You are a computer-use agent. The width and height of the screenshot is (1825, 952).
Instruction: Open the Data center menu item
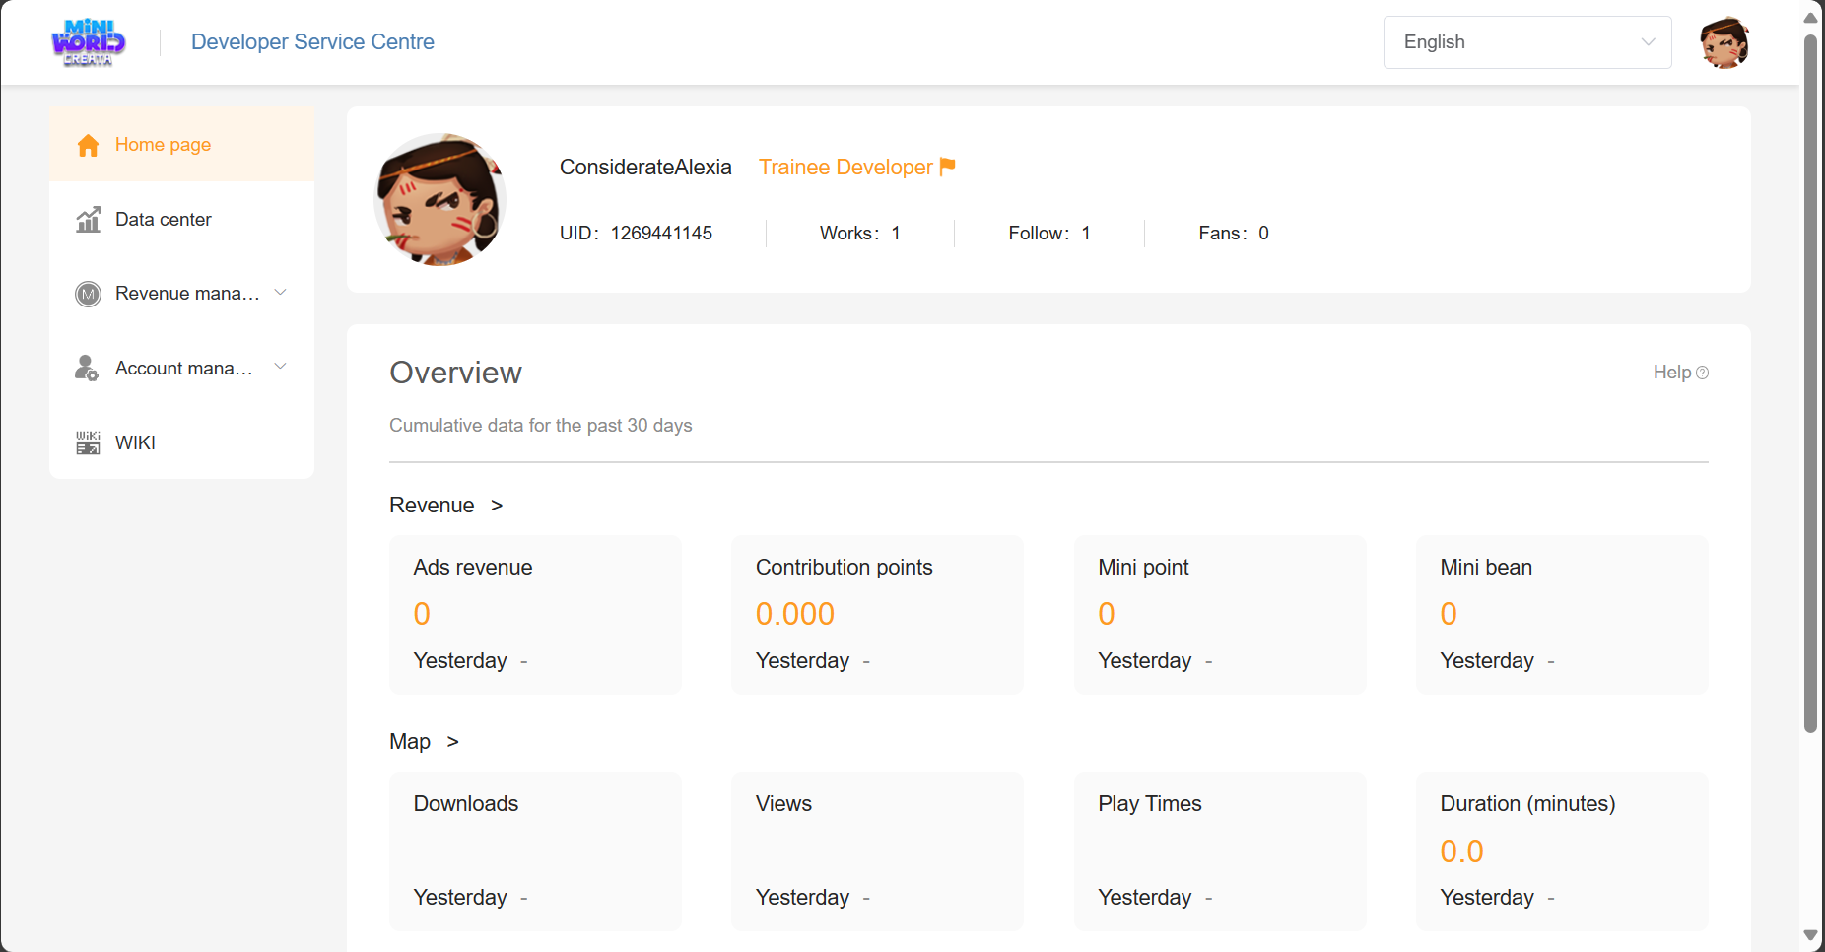(x=181, y=220)
